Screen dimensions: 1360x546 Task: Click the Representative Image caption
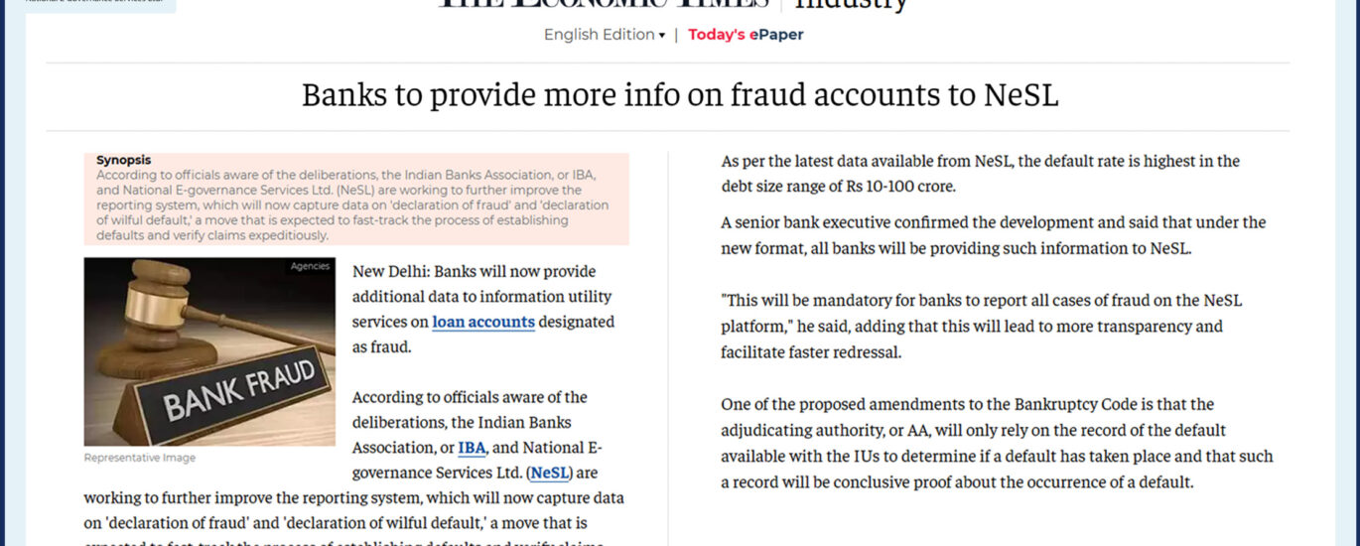tap(140, 458)
